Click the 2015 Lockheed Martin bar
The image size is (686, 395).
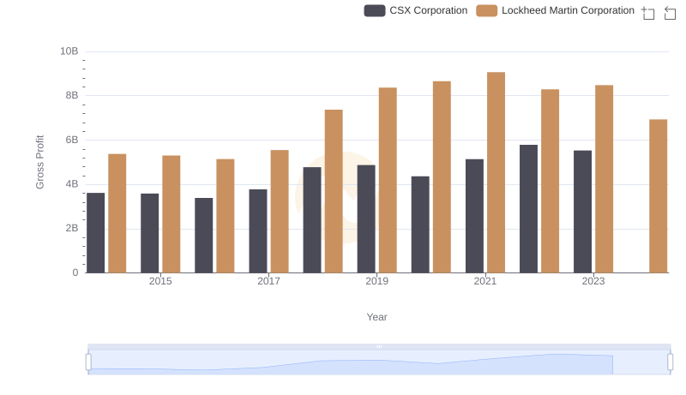pos(171,214)
